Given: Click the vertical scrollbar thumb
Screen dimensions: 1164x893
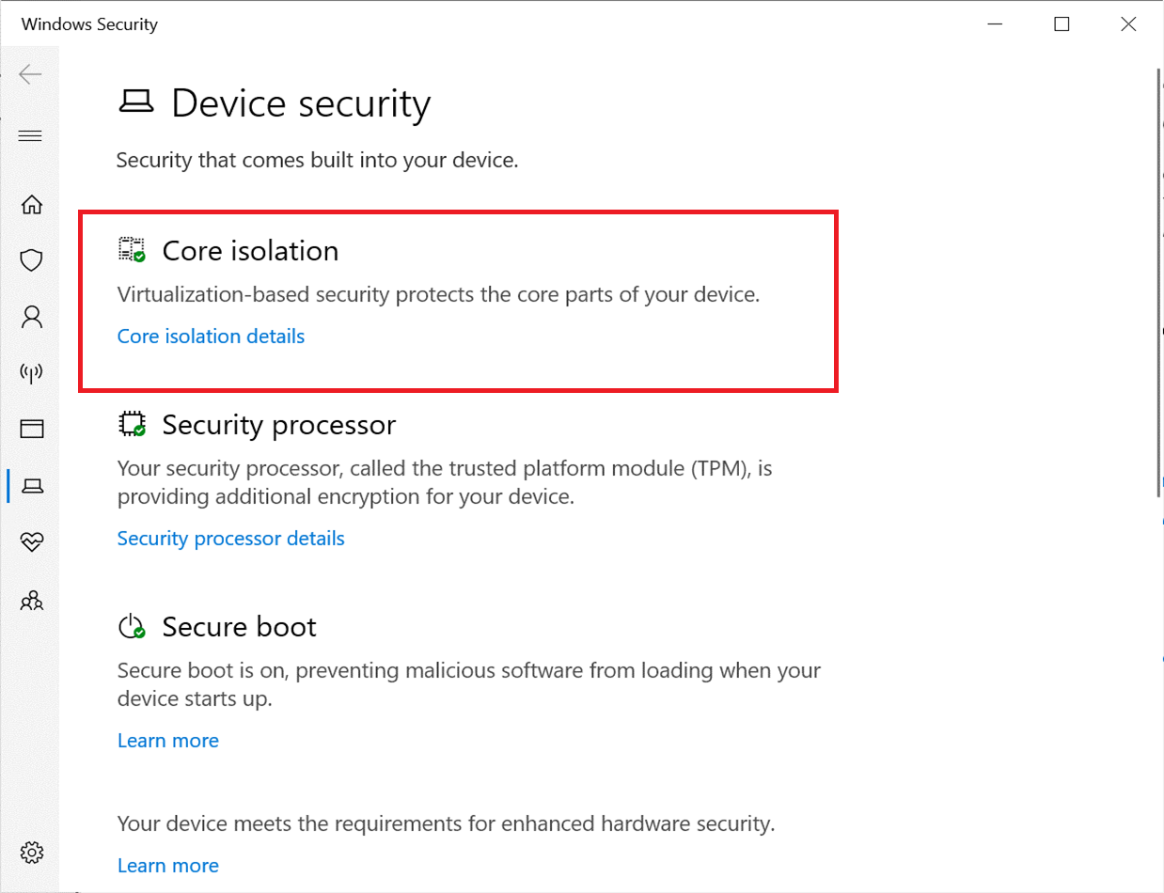Looking at the screenshot, I should tap(1158, 282).
